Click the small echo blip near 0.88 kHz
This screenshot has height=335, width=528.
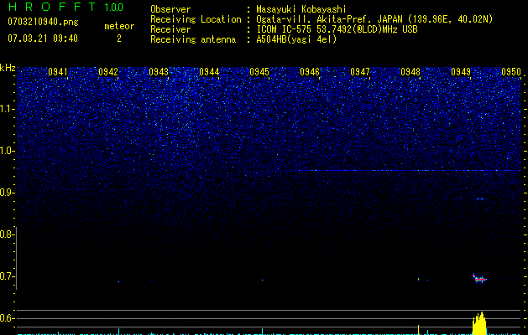(480, 199)
